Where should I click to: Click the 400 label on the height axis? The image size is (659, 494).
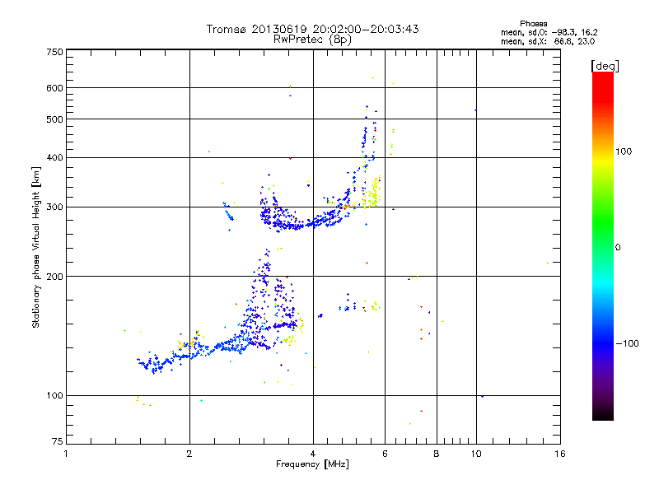(x=54, y=158)
